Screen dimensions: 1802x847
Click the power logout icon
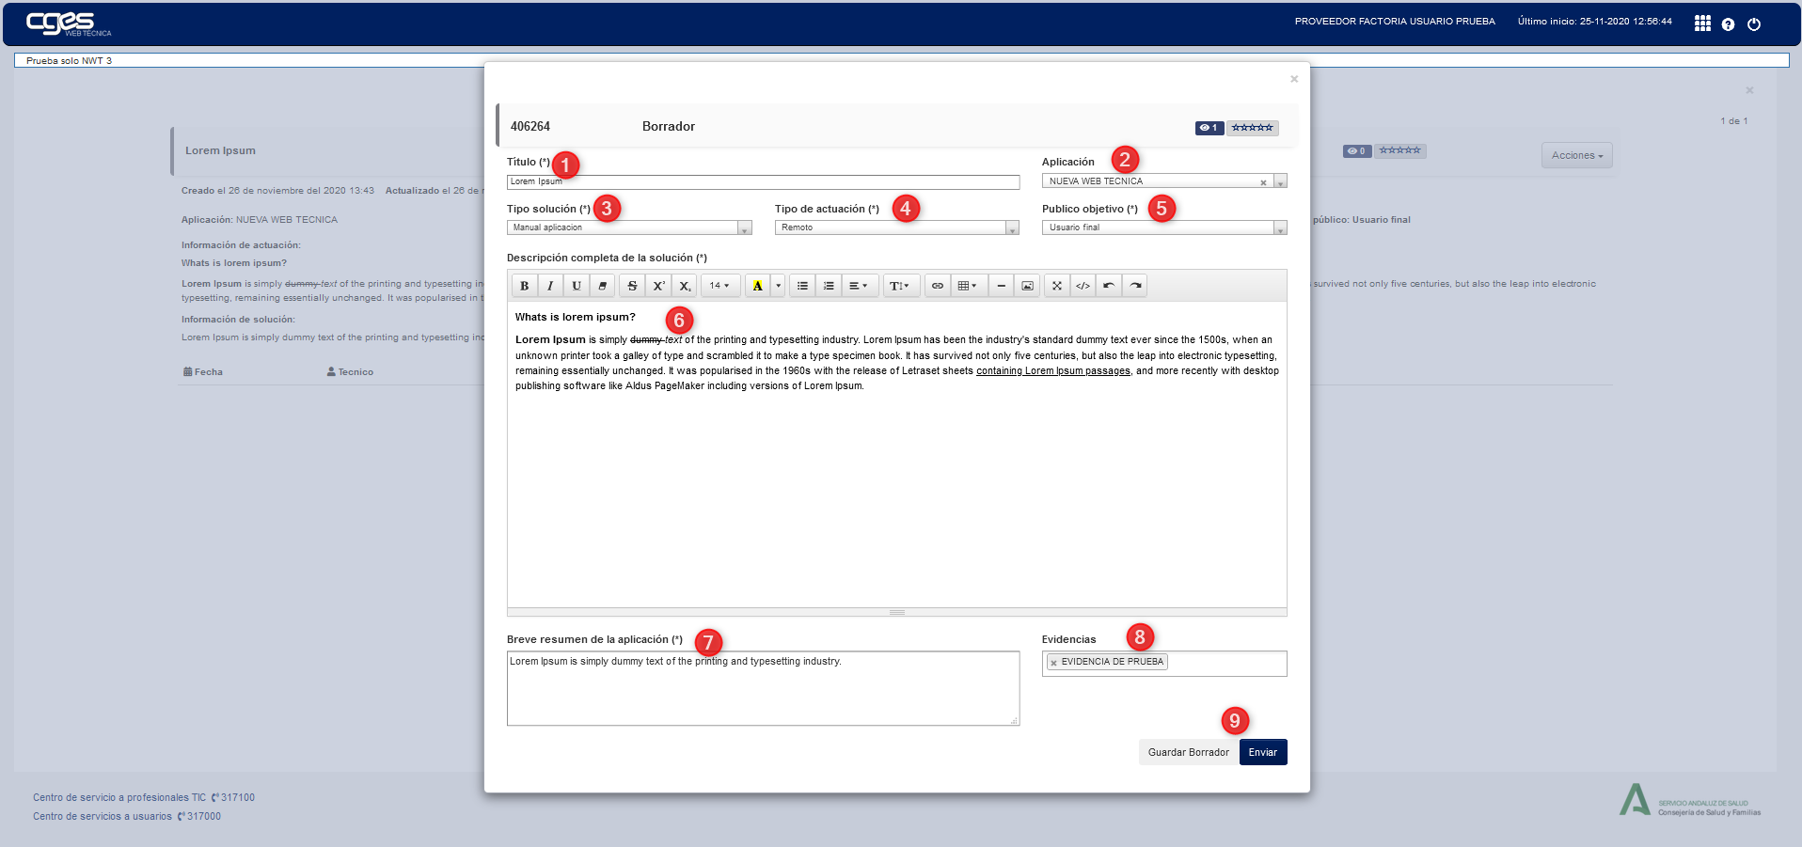(1754, 24)
